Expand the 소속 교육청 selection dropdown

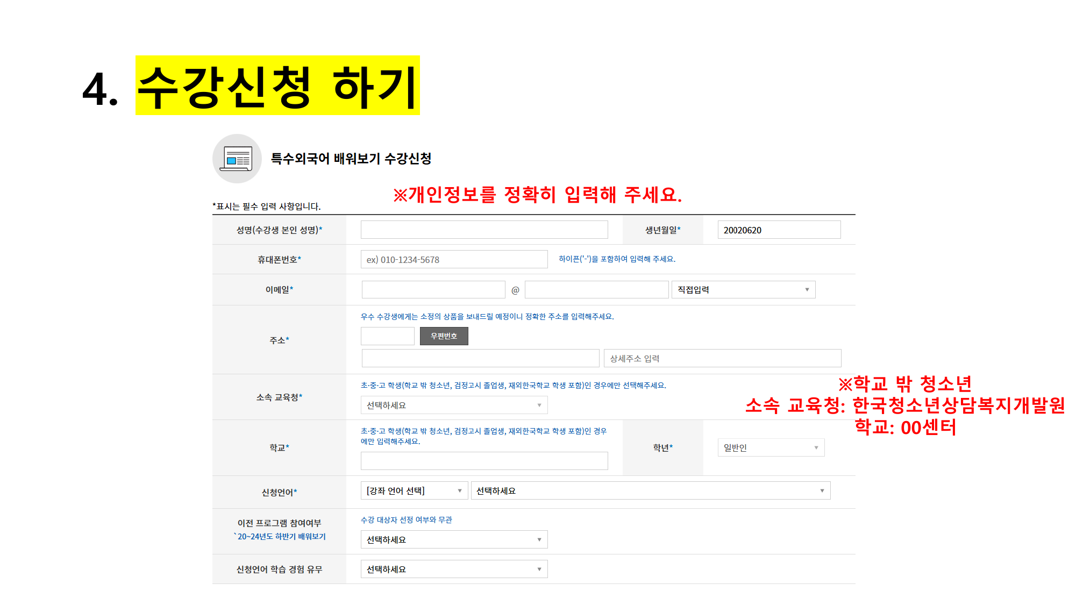454,405
